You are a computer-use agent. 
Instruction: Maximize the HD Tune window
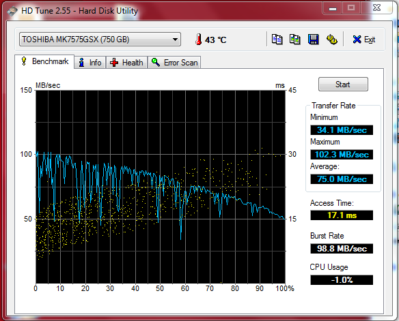(x=351, y=8)
